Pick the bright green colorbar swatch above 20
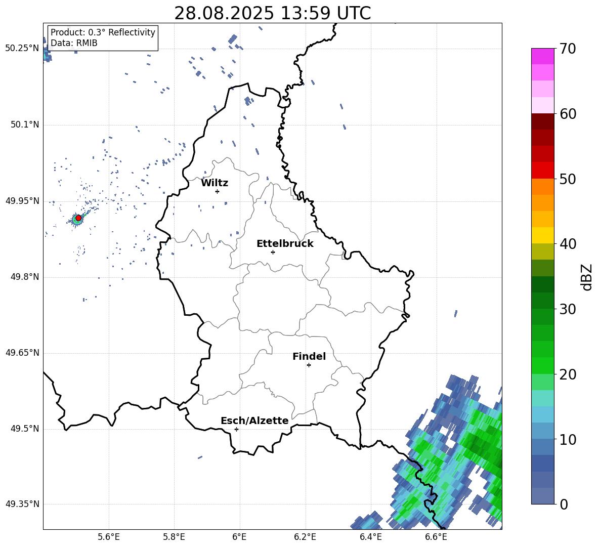The image size is (599, 547). 543,366
